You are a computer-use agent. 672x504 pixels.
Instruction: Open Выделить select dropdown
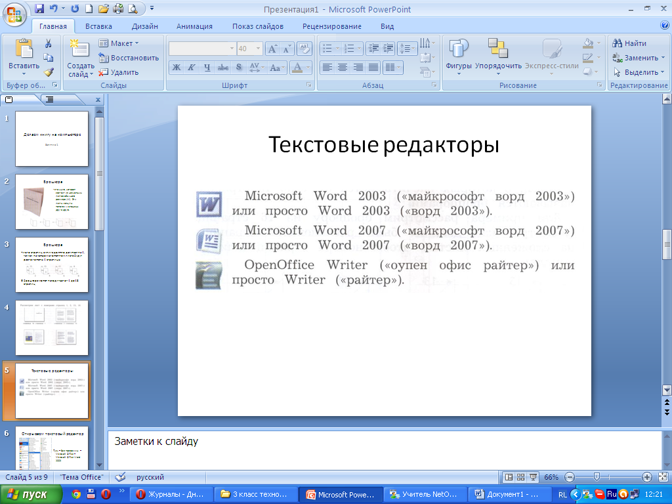[x=639, y=72]
